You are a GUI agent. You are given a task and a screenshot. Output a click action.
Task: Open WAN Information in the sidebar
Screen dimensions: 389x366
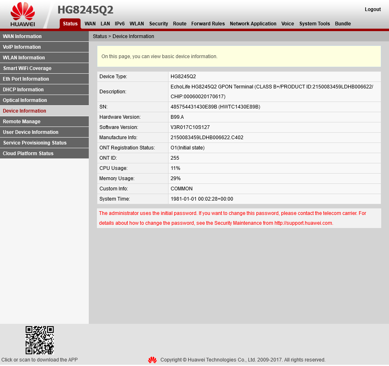tap(45, 36)
